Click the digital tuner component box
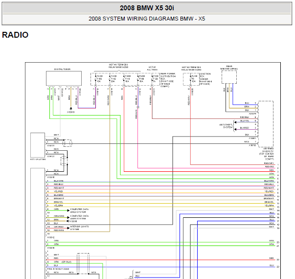The image size is (295, 279). pos(64,78)
